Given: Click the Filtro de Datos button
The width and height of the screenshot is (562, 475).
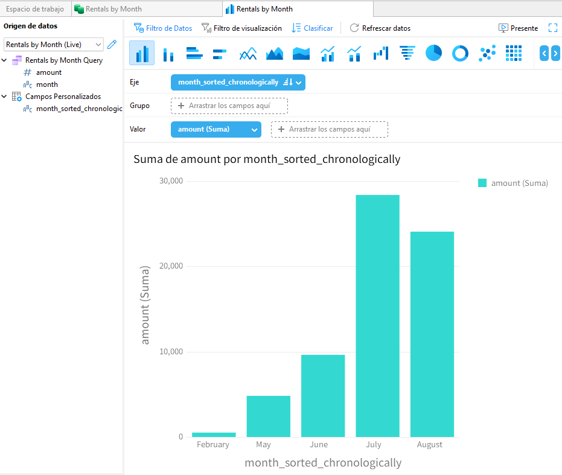Looking at the screenshot, I should 163,28.
